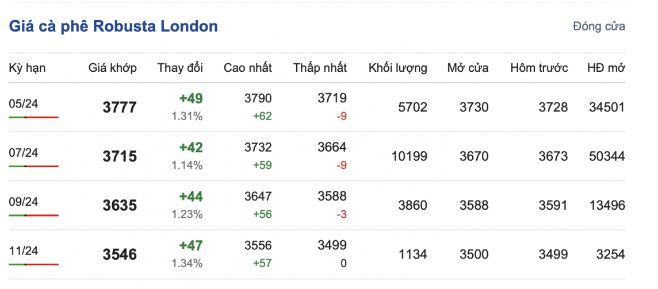Click the 'HĐ mở' column header
The height and width of the screenshot is (289, 658).
coord(606,68)
